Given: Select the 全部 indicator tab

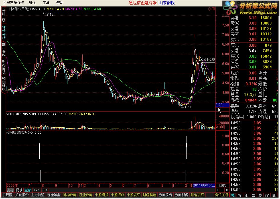Looking at the screenshot, I should tap(28, 190).
